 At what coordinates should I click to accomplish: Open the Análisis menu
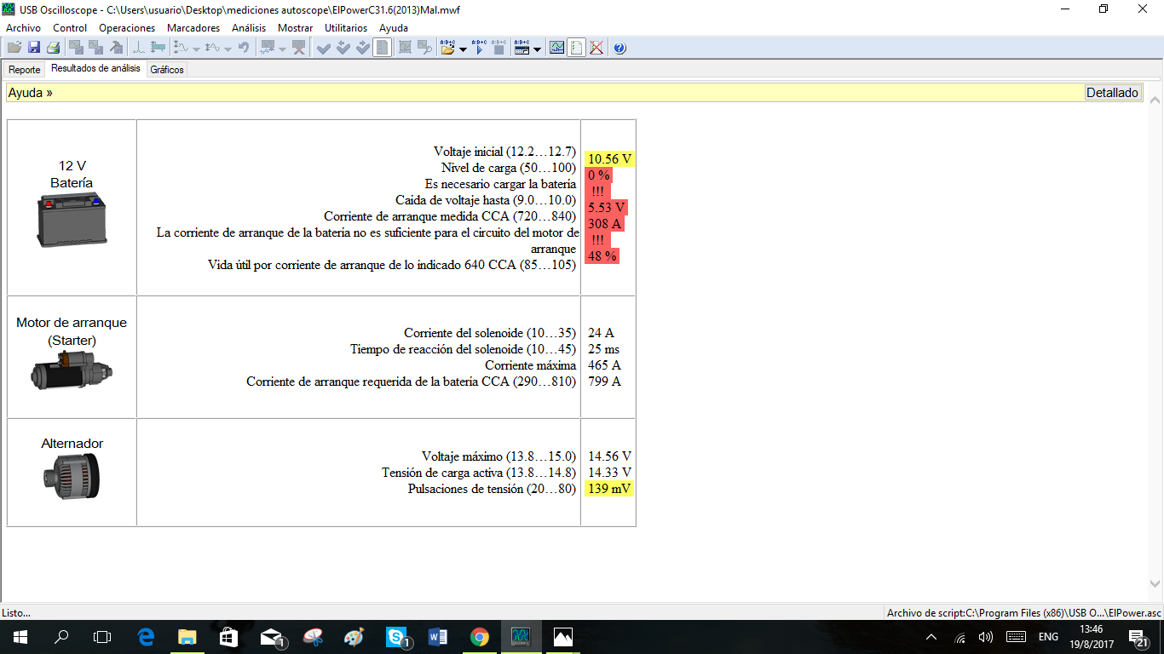tap(249, 27)
